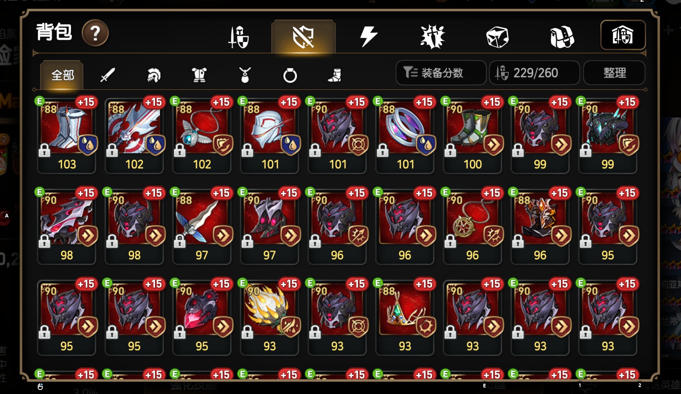Open the lightning bolt category tab
681x394 pixels.
coord(368,36)
